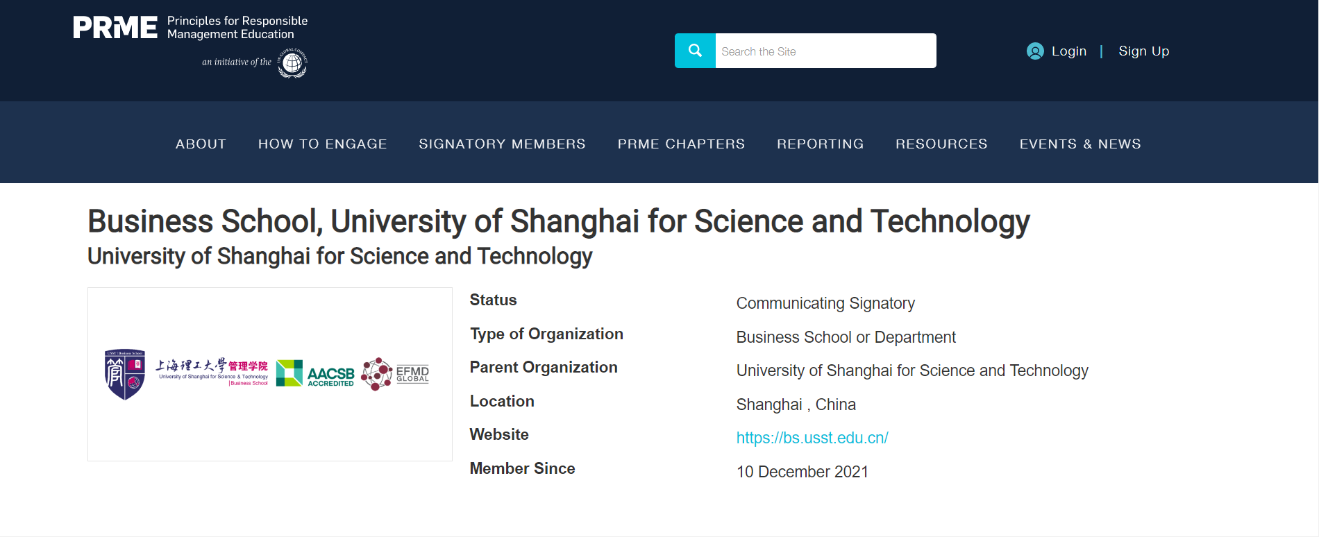
Task: Click the EFMD Global logo
Action: click(396, 374)
